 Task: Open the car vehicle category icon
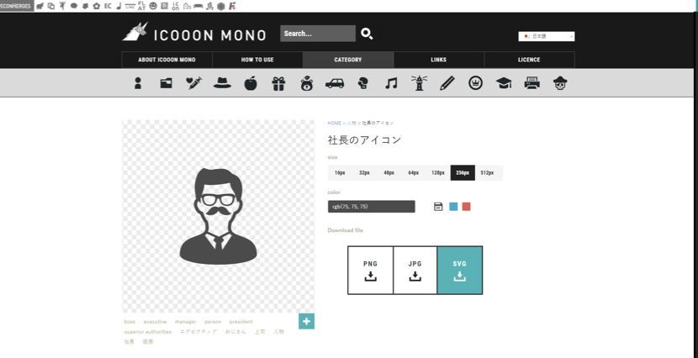(x=335, y=83)
